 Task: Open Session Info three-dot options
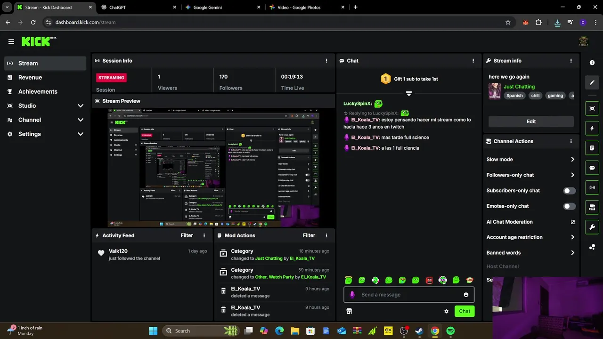[326, 61]
